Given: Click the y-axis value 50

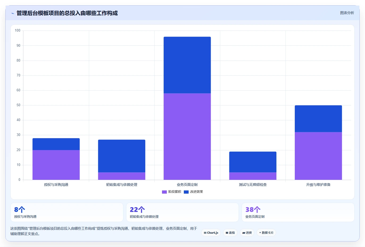Looking at the screenshot, I should (18, 105).
